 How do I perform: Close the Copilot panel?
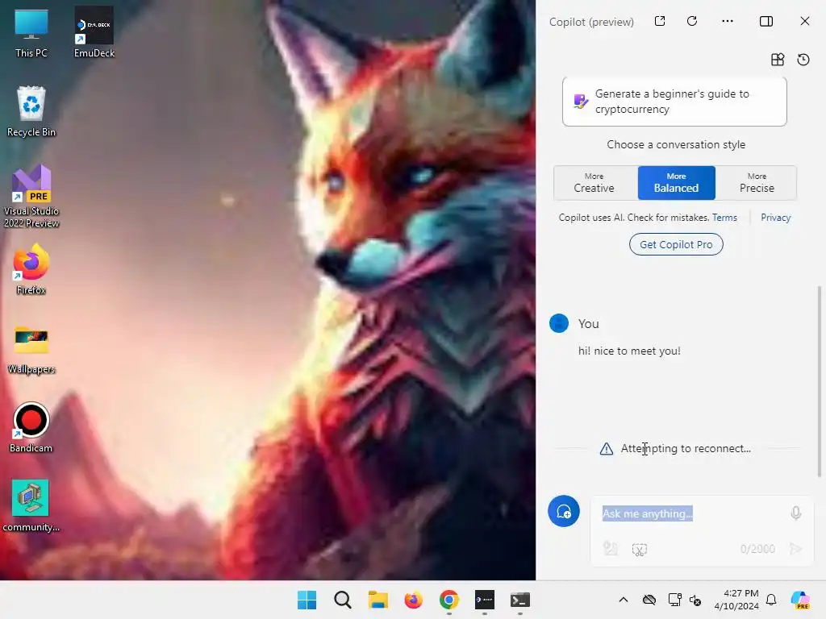805,21
